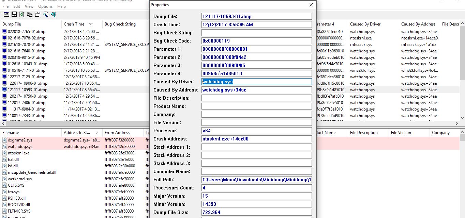Click the lower pane File Version header
465x218 pixels.
coord(409,133)
